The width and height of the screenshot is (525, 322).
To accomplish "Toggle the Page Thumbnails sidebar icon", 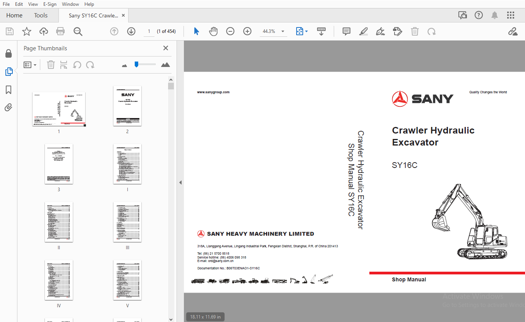I will point(9,72).
